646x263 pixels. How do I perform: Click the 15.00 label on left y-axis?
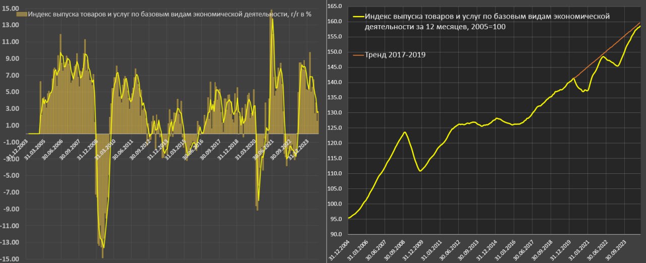coord(11,9)
